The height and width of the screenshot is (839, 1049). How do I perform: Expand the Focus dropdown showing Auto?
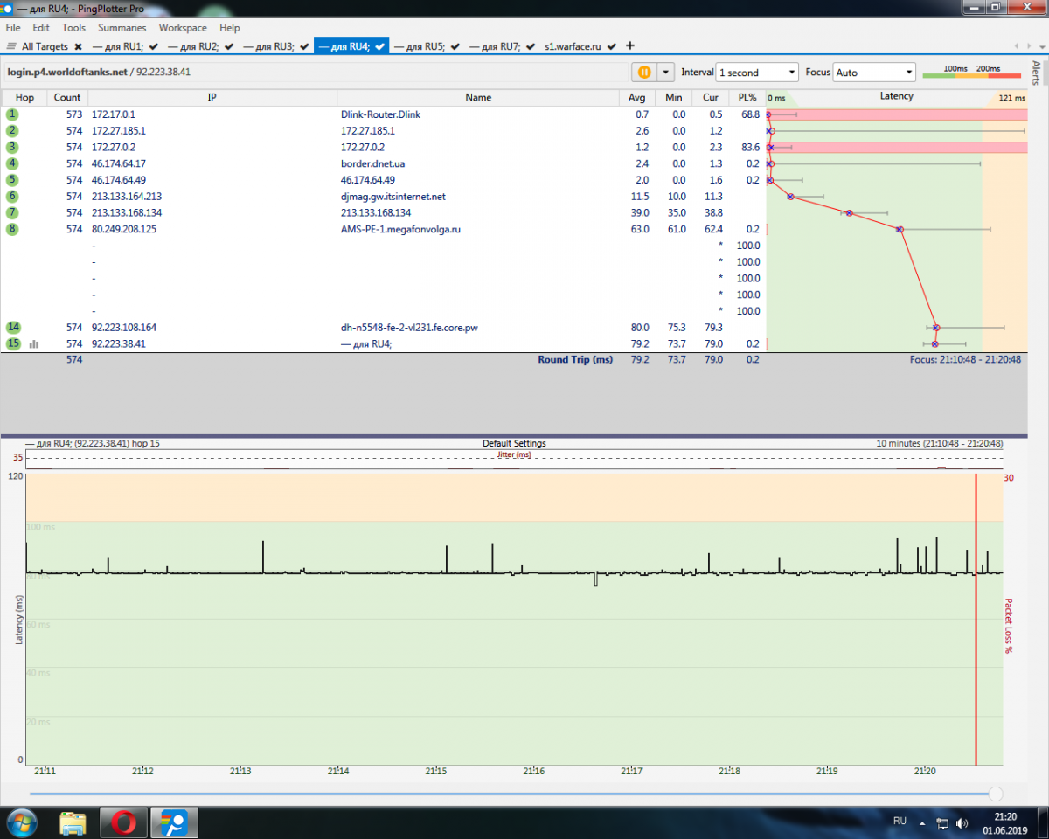(x=874, y=73)
